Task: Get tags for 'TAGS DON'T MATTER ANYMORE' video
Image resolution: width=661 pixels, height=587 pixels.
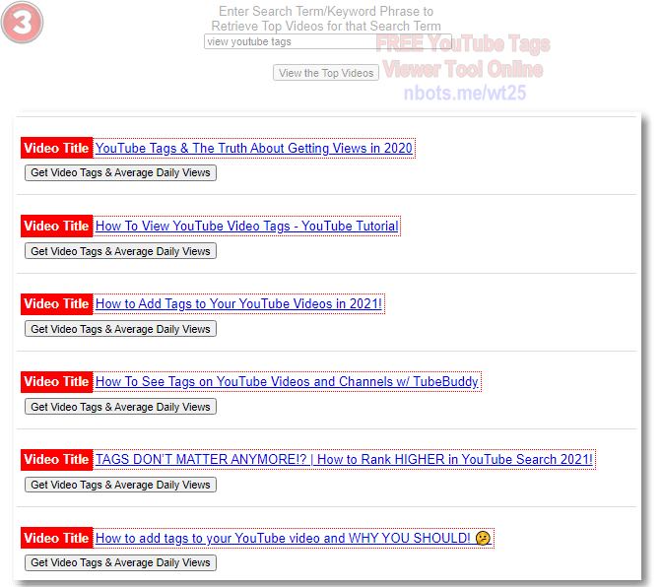Action: [120, 485]
